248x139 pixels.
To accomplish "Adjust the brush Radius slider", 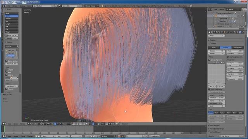I will pos(12,36).
